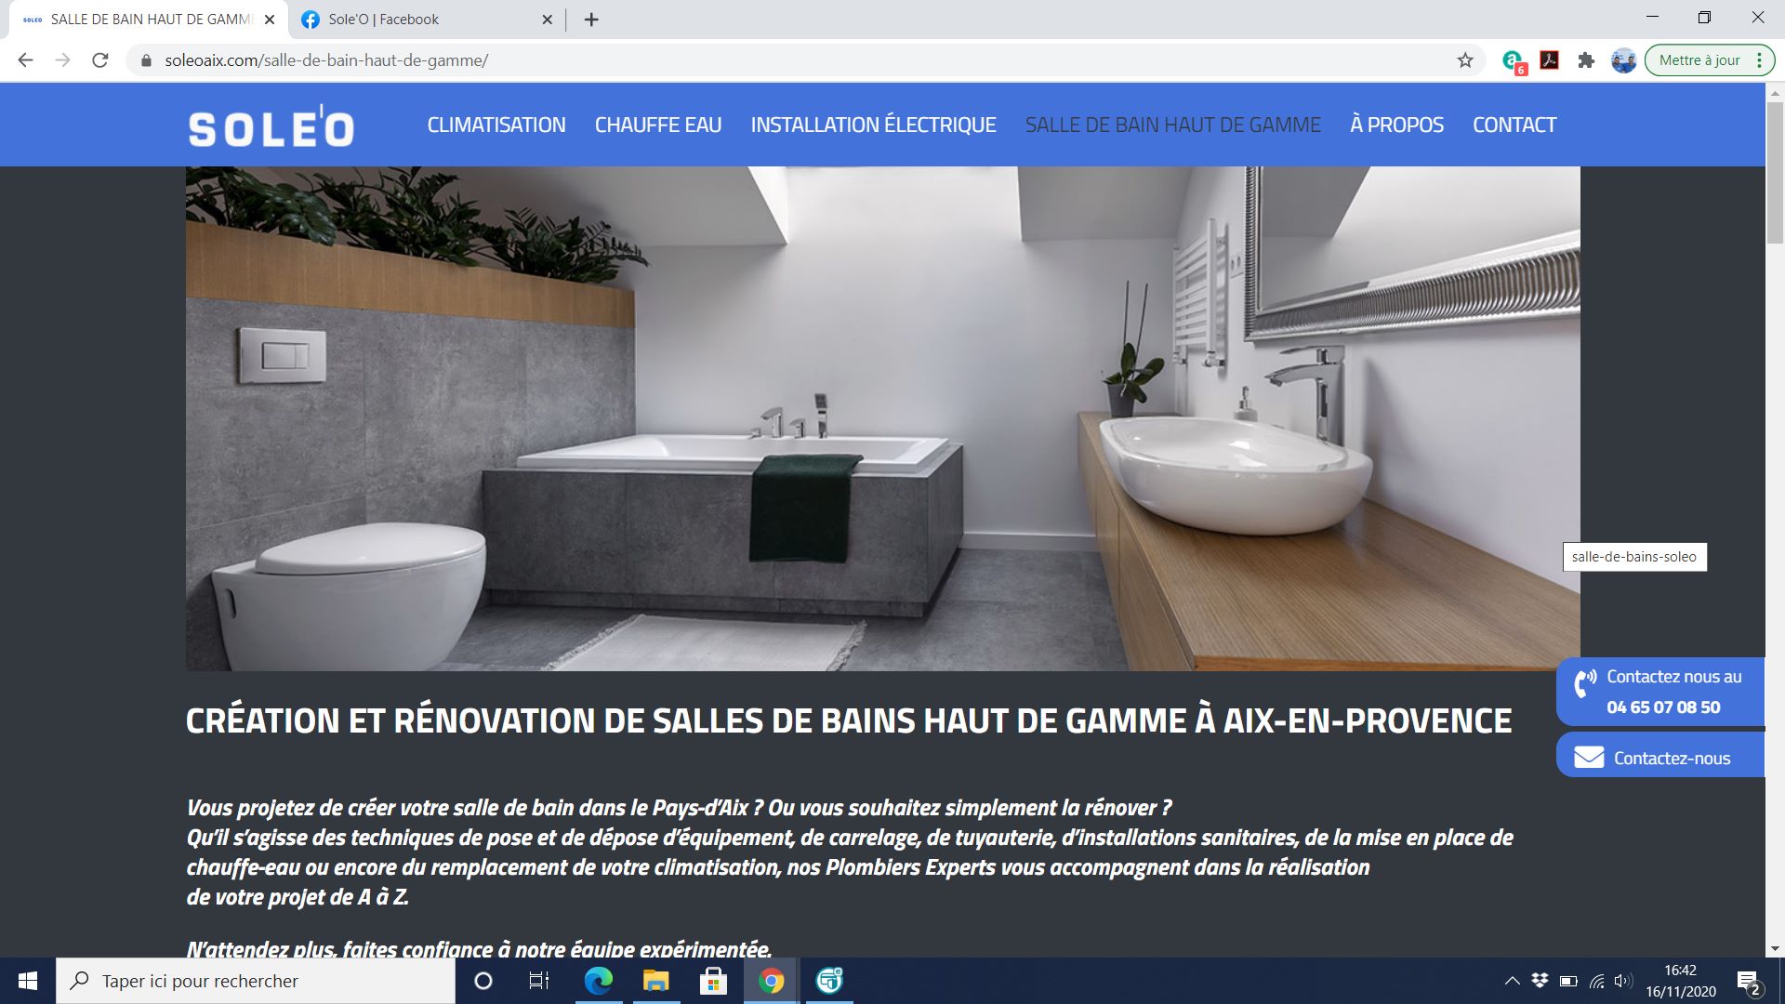Open the volume speaker tray icon
Viewport: 1785px width, 1004px height.
[1623, 981]
